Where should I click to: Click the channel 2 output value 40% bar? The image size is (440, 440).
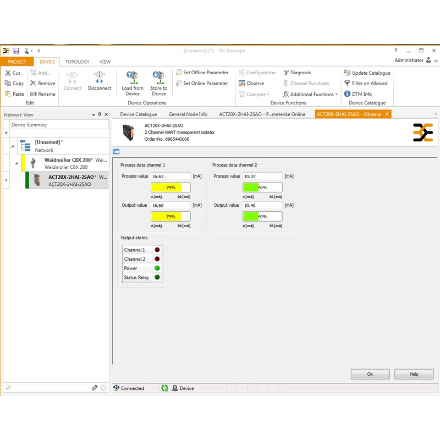click(262, 217)
